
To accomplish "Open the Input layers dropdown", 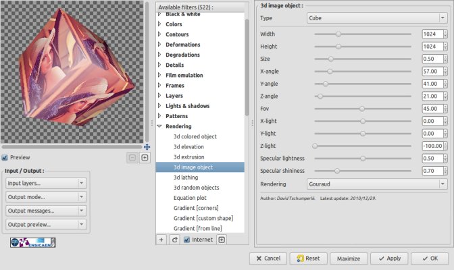I will [x=46, y=183].
